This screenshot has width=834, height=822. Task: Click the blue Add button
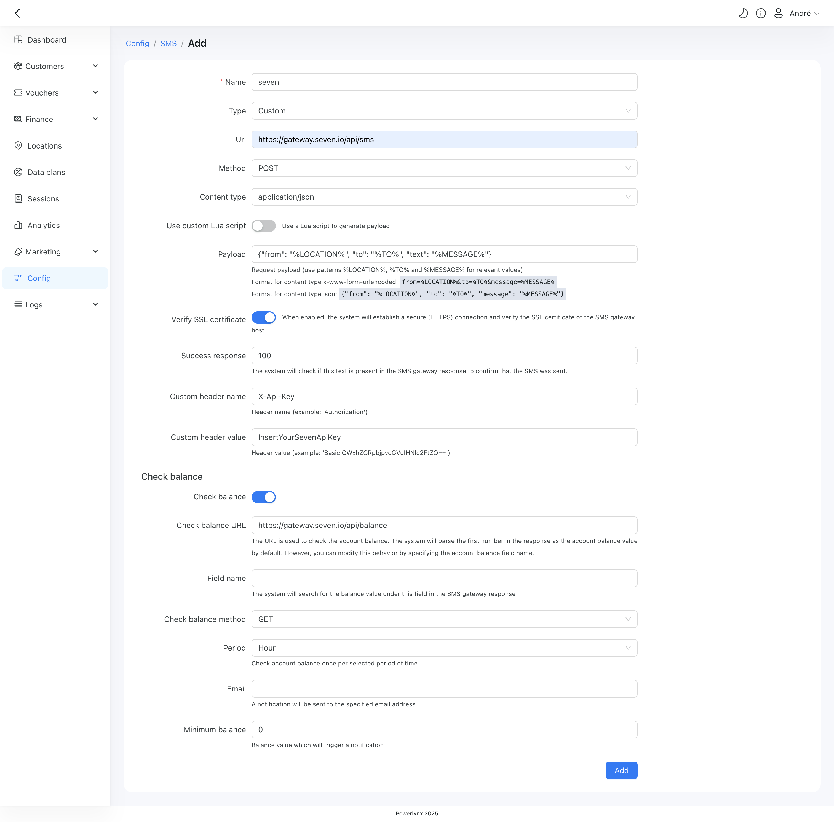coord(621,771)
